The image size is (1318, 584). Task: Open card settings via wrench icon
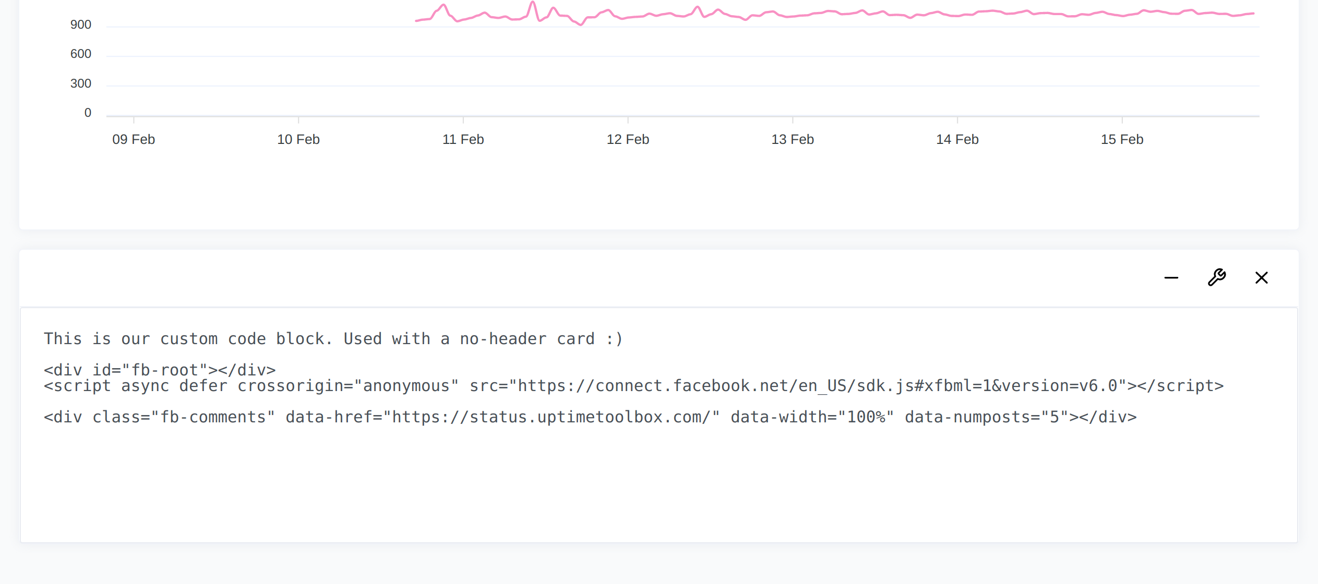tap(1217, 277)
